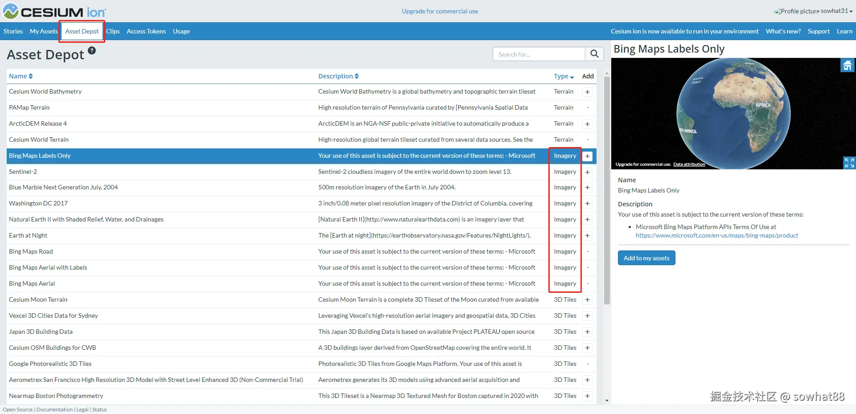
Task: Expand the globe preview to fullscreen
Action: 849,163
